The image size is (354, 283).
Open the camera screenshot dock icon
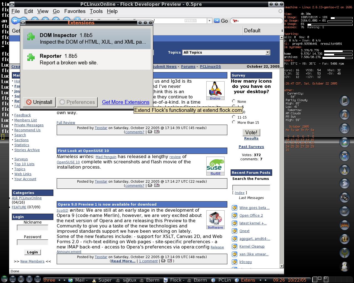pos(345,197)
